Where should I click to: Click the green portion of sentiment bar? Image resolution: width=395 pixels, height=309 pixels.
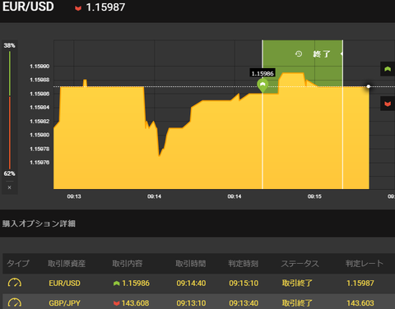10,73
